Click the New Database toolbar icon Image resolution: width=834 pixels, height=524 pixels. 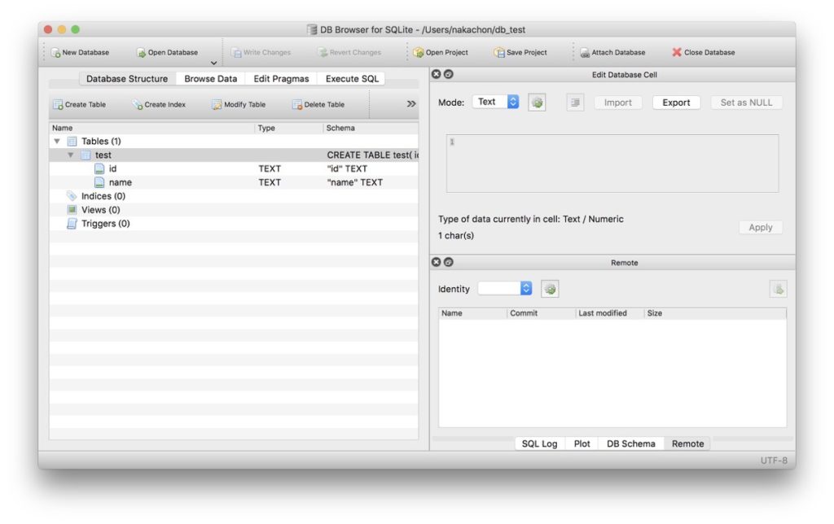[56, 53]
